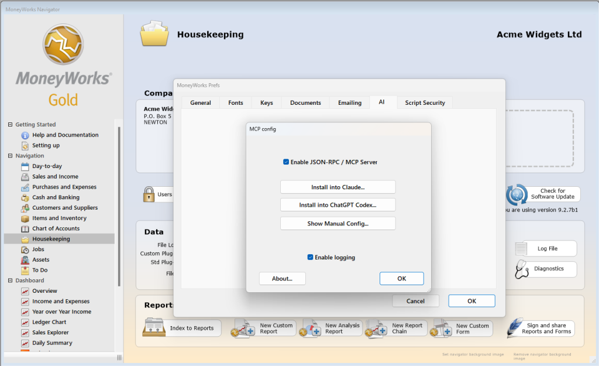Screen dimensions: 599x366
Task: Switch to the General prefs tab
Action: (x=201, y=102)
